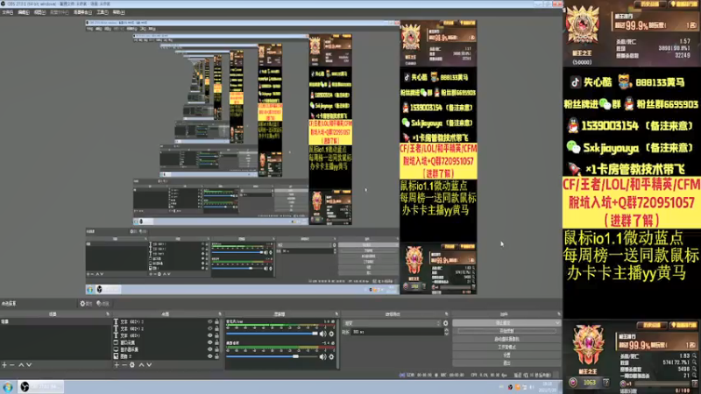This screenshot has height=394, width=701.
Task: Open Filters for the selected source
Action: pyautogui.click(x=103, y=304)
